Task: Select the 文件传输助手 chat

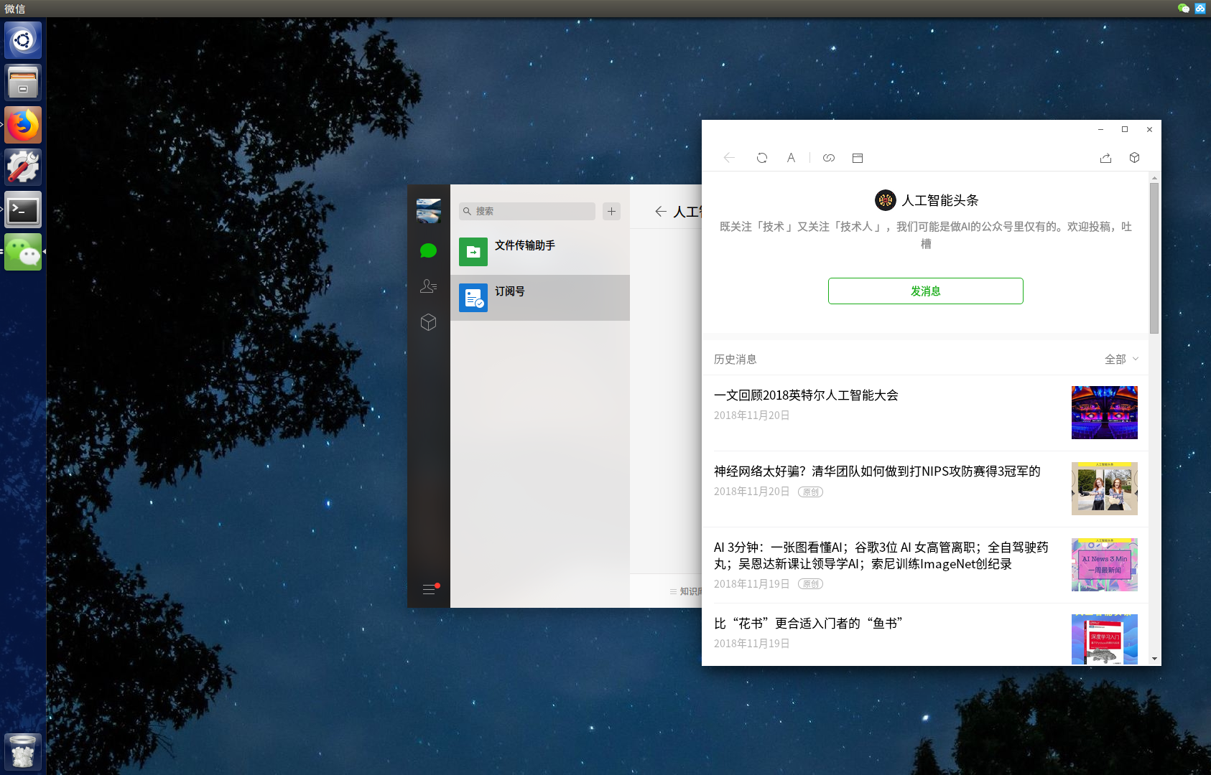Action: click(x=540, y=252)
